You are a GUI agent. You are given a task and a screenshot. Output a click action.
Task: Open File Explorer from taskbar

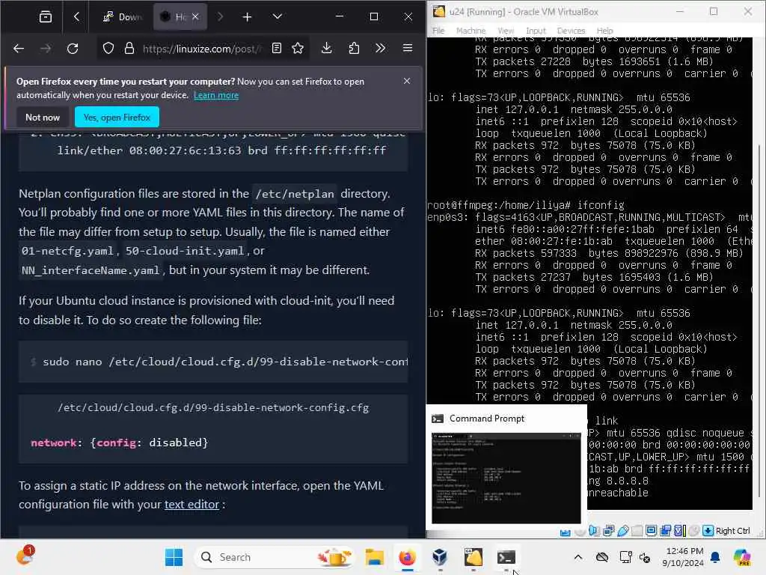coord(375,557)
